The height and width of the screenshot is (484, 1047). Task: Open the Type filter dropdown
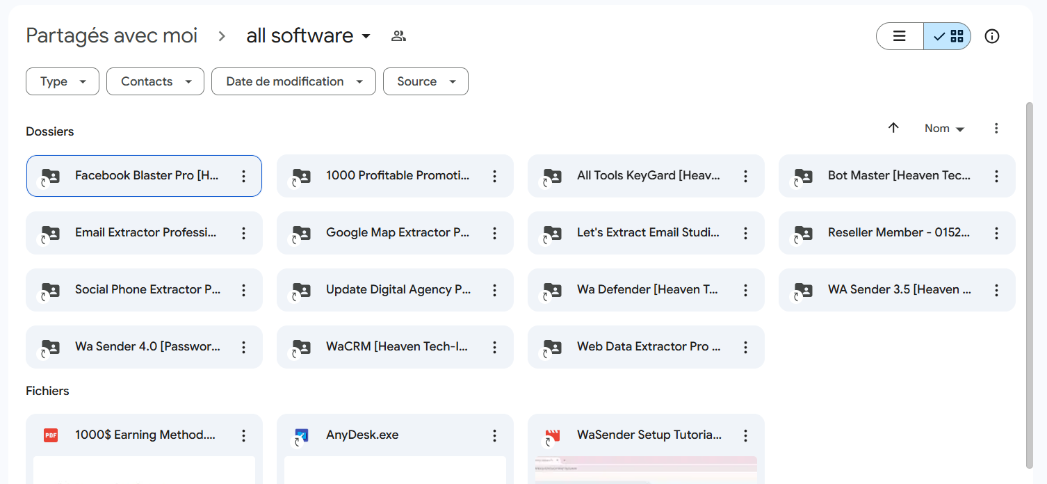[63, 81]
